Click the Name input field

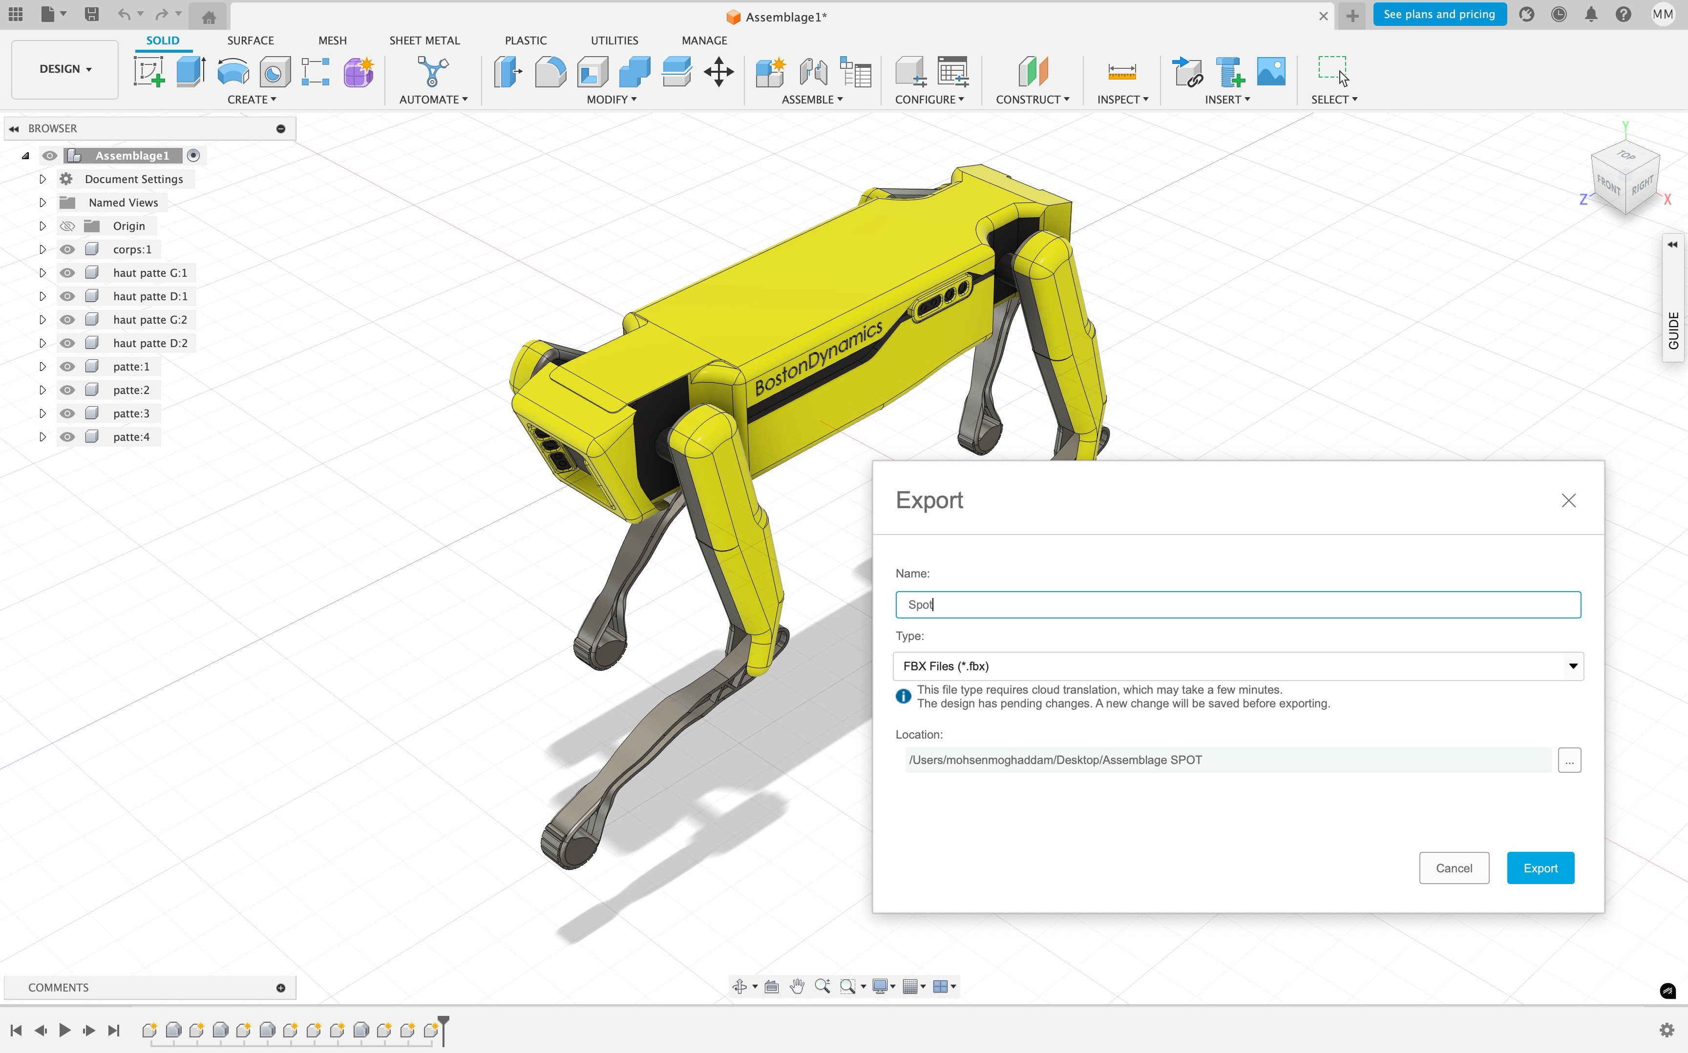[1238, 604]
